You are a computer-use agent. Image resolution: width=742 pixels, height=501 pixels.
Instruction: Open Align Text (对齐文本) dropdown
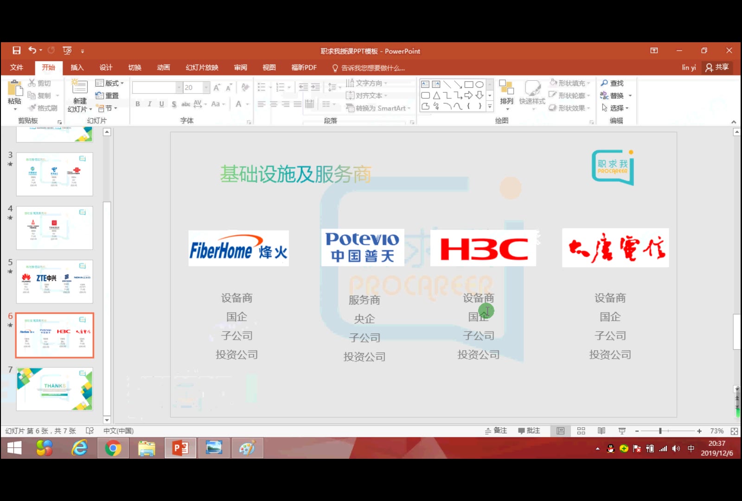(366, 96)
